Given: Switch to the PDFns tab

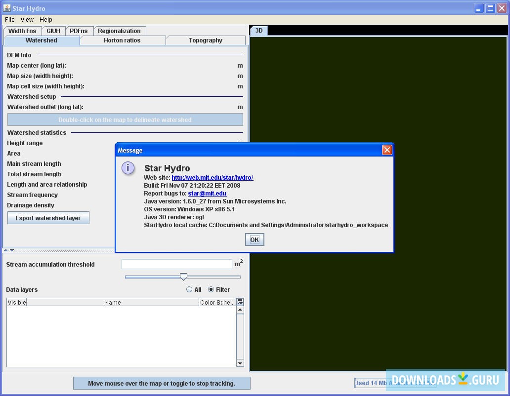Looking at the screenshot, I should pos(79,31).
